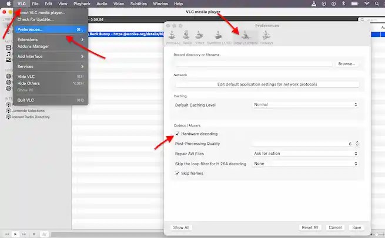Adjust the Post-Processing Quality stepper arrows

[x=357, y=144]
